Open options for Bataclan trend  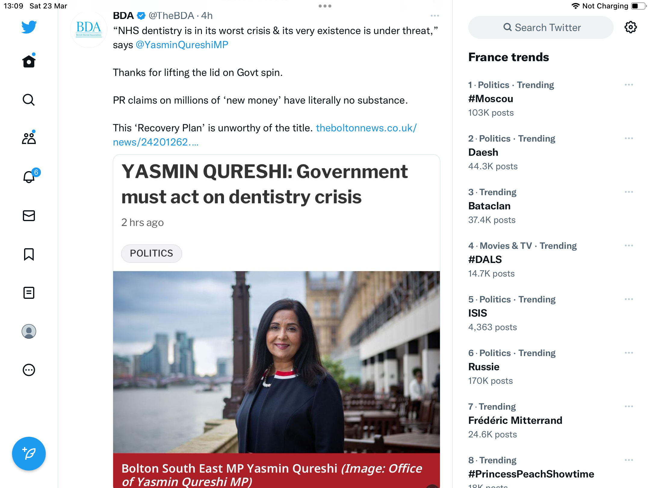pyautogui.click(x=629, y=192)
